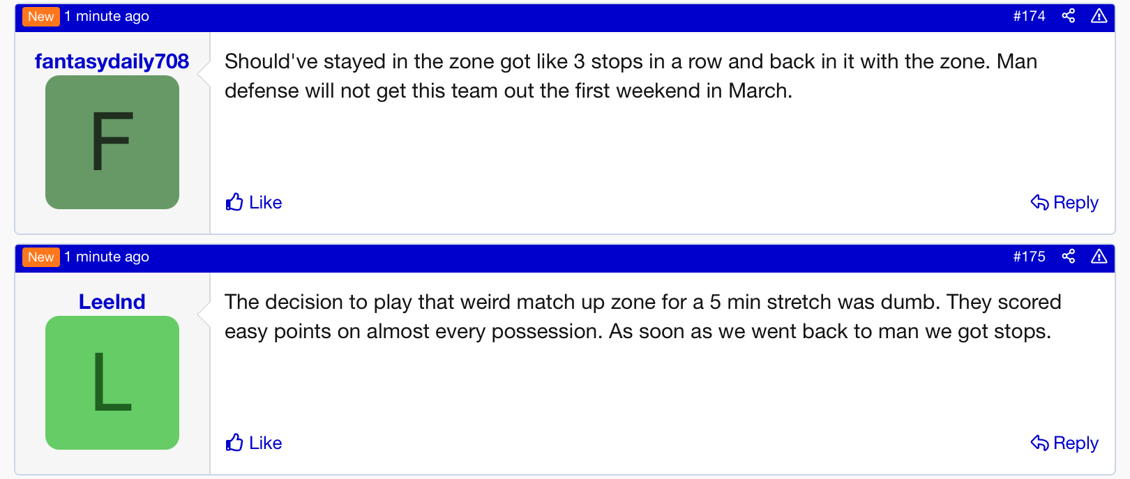Click LeeInd's green L avatar
1130x479 pixels.
pyautogui.click(x=112, y=383)
